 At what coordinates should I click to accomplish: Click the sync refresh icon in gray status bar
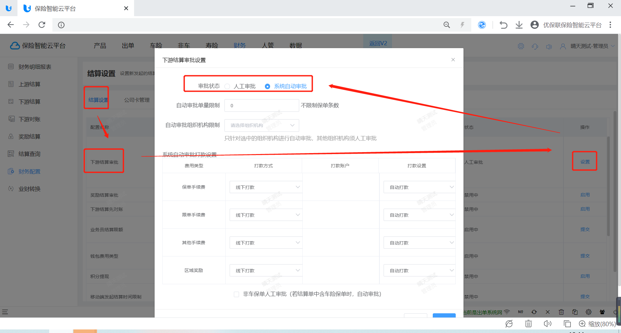click(534, 312)
